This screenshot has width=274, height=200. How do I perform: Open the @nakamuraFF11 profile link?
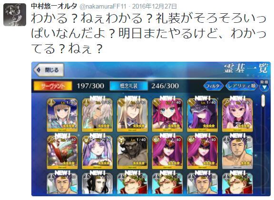pyautogui.click(x=103, y=7)
